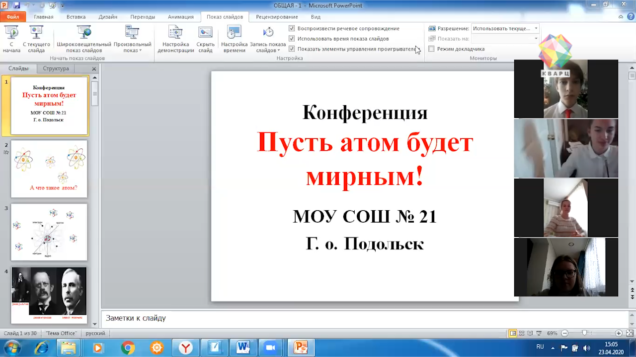This screenshot has height=357, width=636.
Task: Enable Режим докладчика checkbox
Action: 431,49
